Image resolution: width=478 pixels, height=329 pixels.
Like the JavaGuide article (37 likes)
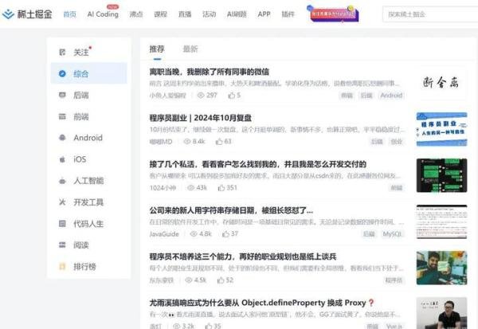point(230,234)
